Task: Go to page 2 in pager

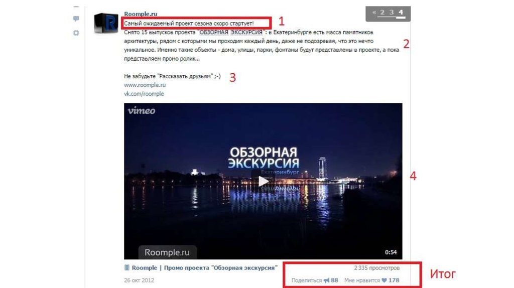Action: (x=382, y=13)
